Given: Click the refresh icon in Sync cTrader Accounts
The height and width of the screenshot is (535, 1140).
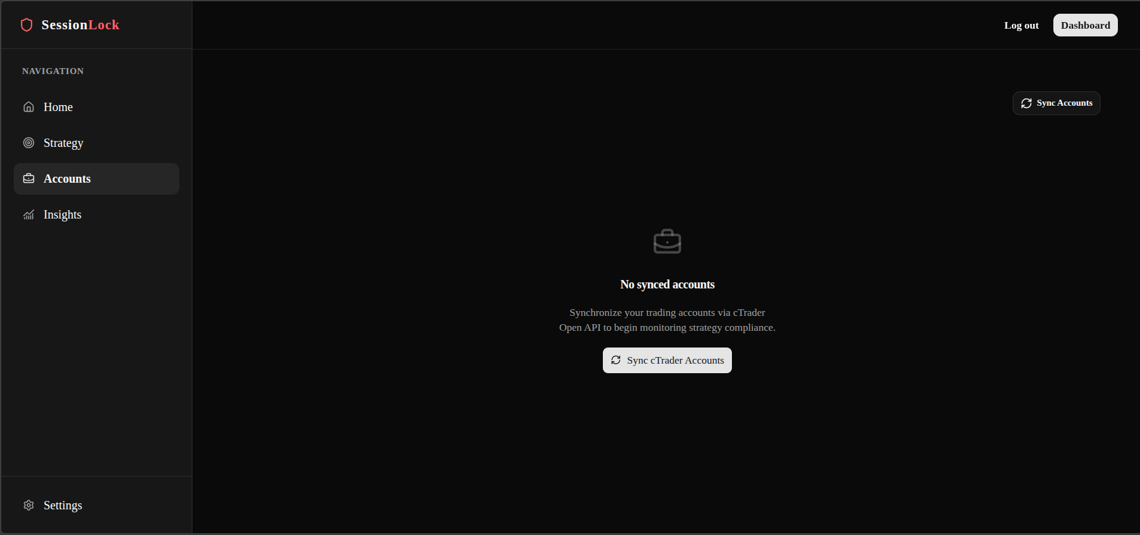Looking at the screenshot, I should (x=616, y=360).
